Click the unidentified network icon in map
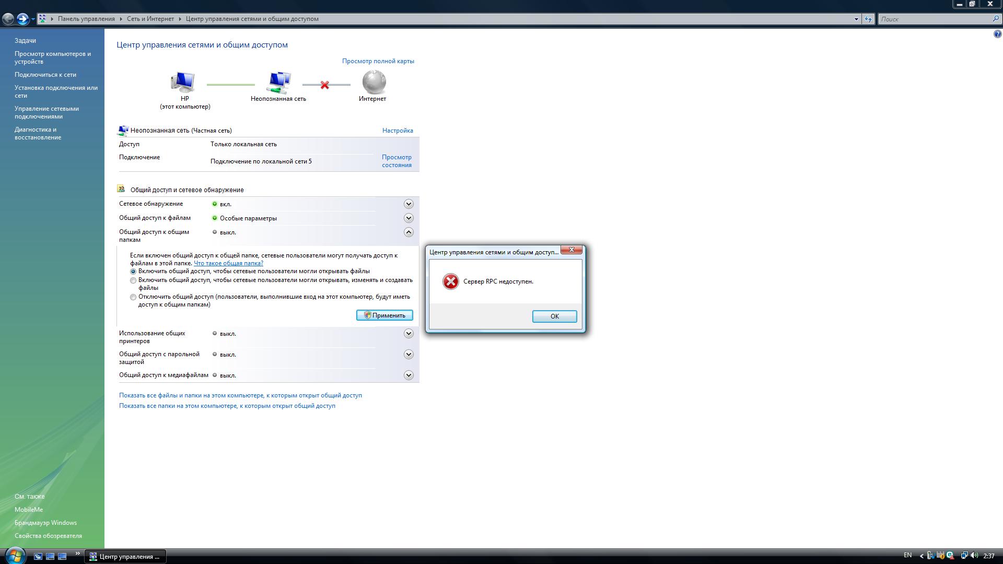Image resolution: width=1003 pixels, height=564 pixels. click(278, 83)
